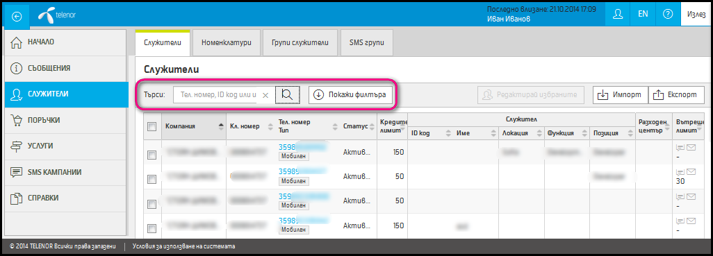Open Условия за използване на системата link
Image resolution: width=713 pixels, height=256 pixels.
point(183,246)
